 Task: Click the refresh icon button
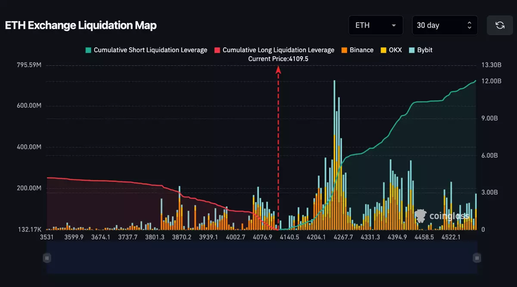coord(500,25)
